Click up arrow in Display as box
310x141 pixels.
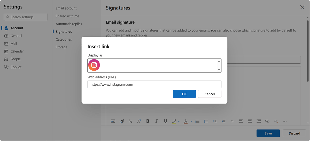pyautogui.click(x=219, y=61)
